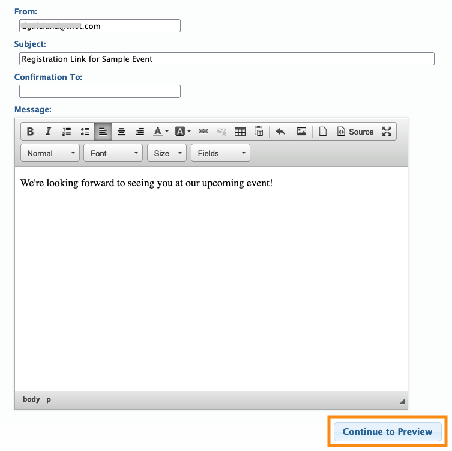Click into the message body text
This screenshot has height=451, width=452.
point(146,183)
